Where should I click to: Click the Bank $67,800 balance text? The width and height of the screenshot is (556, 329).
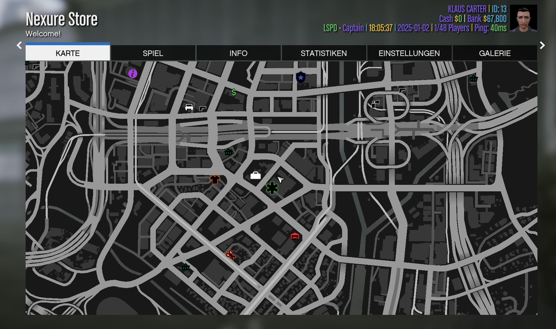coord(487,19)
